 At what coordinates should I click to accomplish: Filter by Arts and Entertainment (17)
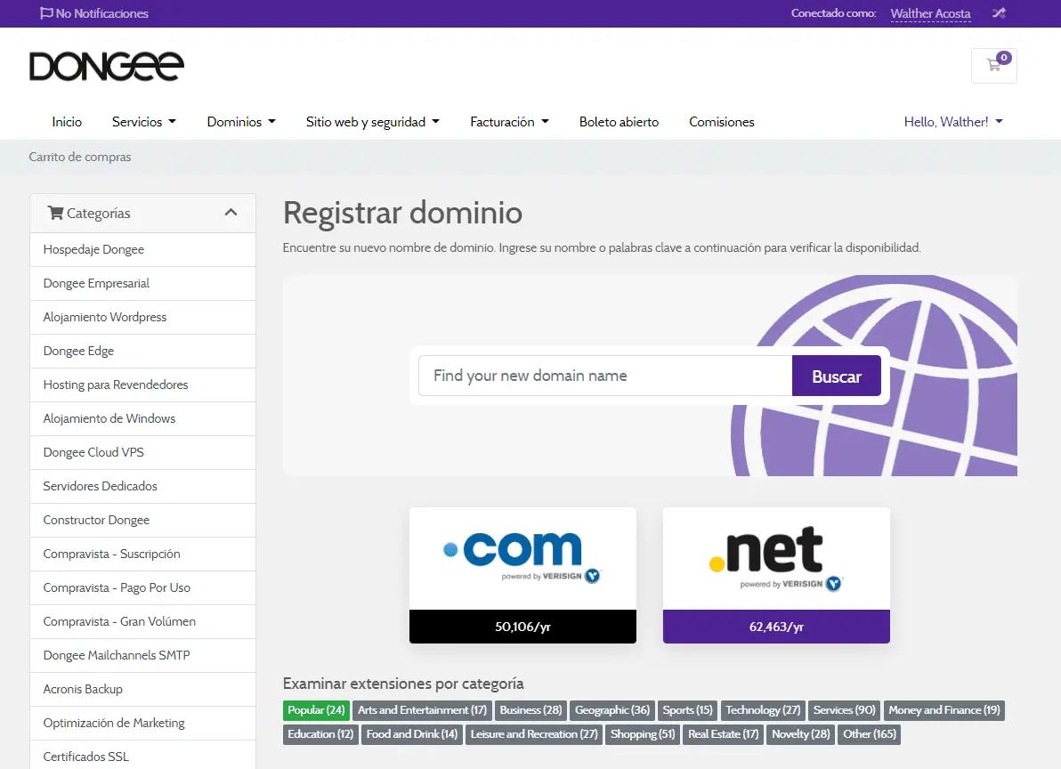click(x=422, y=710)
